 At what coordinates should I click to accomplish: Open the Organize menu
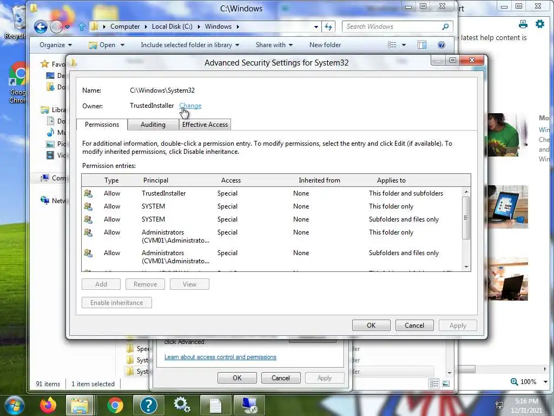(x=56, y=45)
